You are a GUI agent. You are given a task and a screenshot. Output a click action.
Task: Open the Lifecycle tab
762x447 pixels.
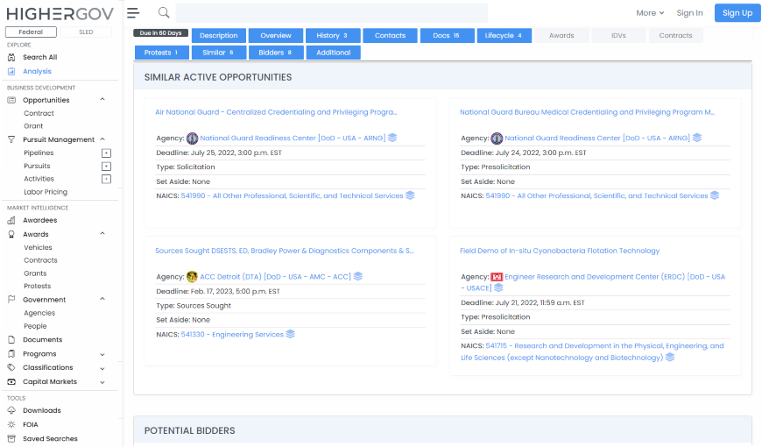[504, 36]
